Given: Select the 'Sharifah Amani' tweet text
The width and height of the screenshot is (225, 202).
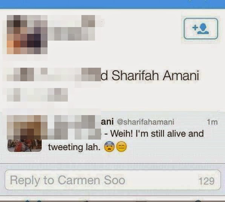Looking at the screenshot, I should tap(155, 75).
